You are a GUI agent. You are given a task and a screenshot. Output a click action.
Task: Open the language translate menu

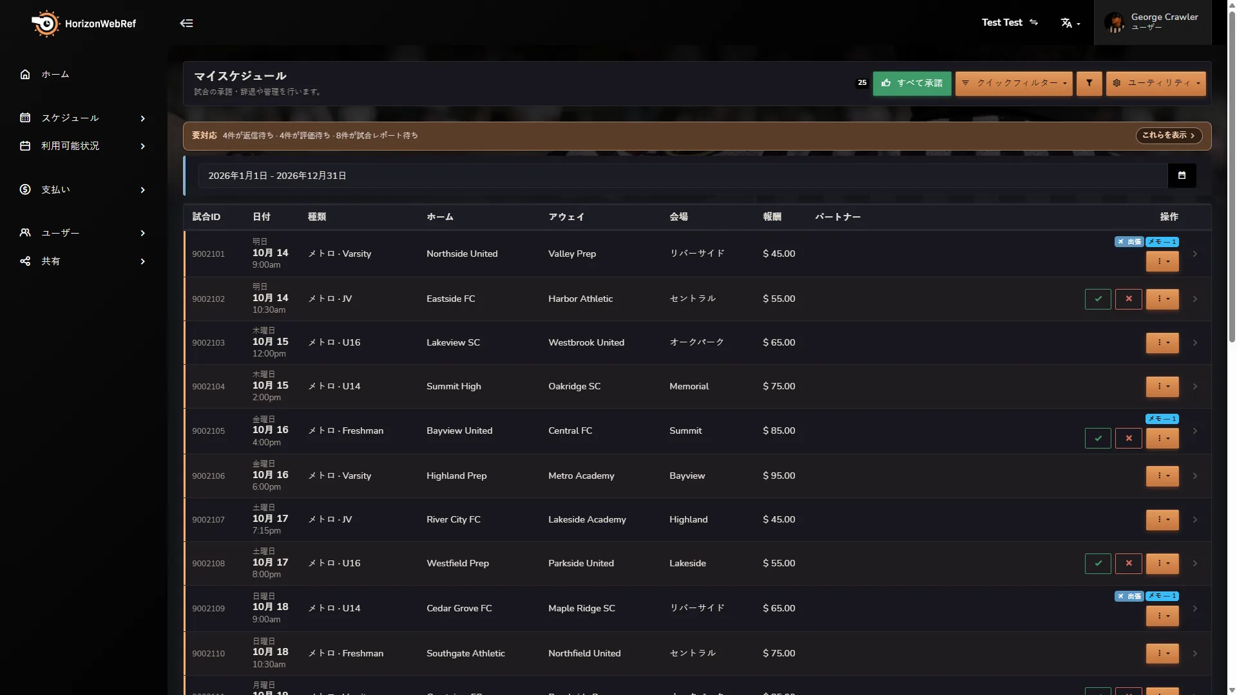pyautogui.click(x=1070, y=23)
